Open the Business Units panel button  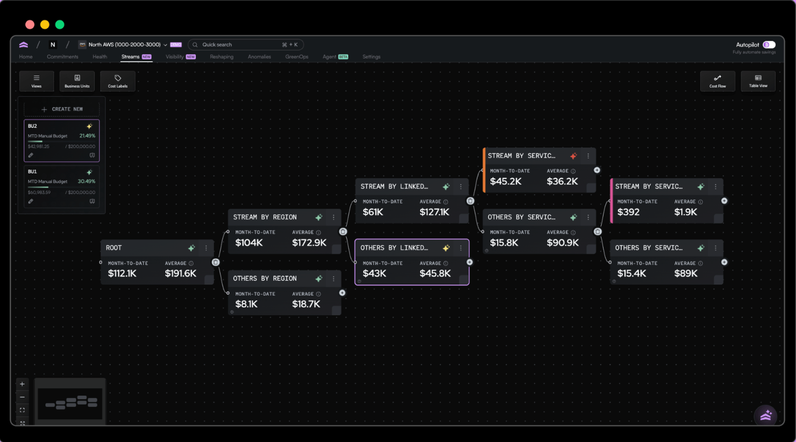(77, 81)
